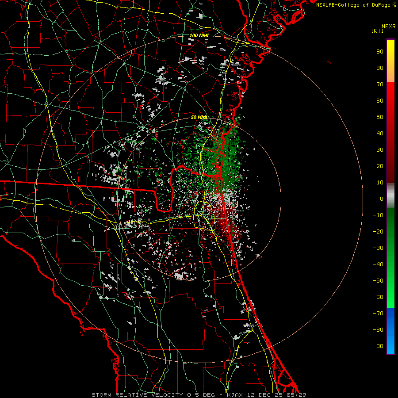Click the 90 value on velocity scale

click(380, 52)
